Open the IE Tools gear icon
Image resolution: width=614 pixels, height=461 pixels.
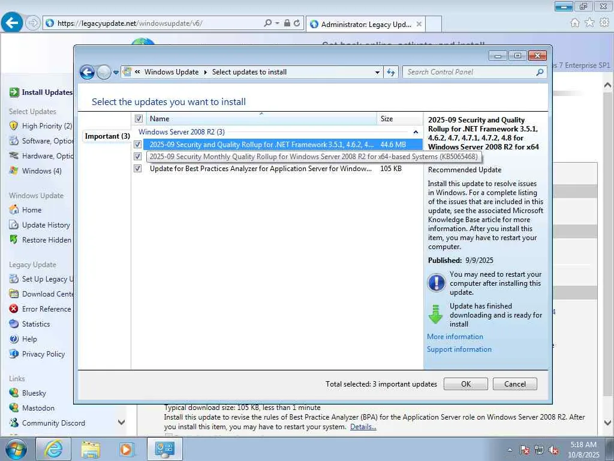[604, 23]
